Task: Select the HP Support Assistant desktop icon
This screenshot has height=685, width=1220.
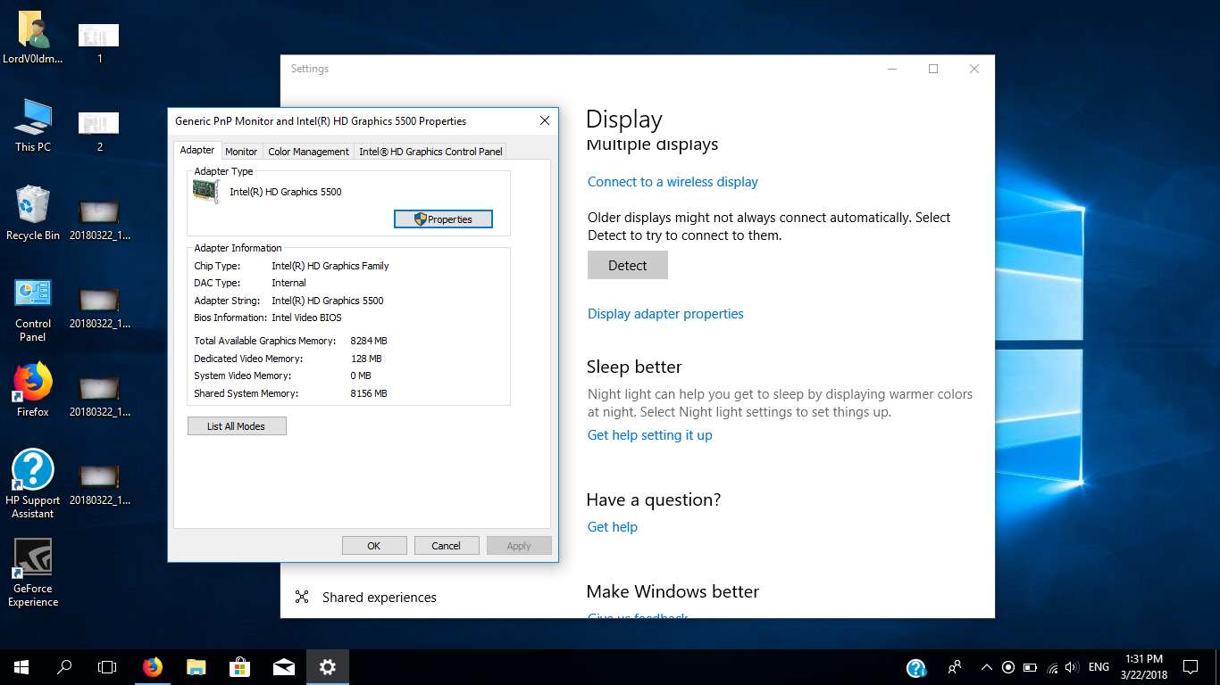Action: [33, 483]
